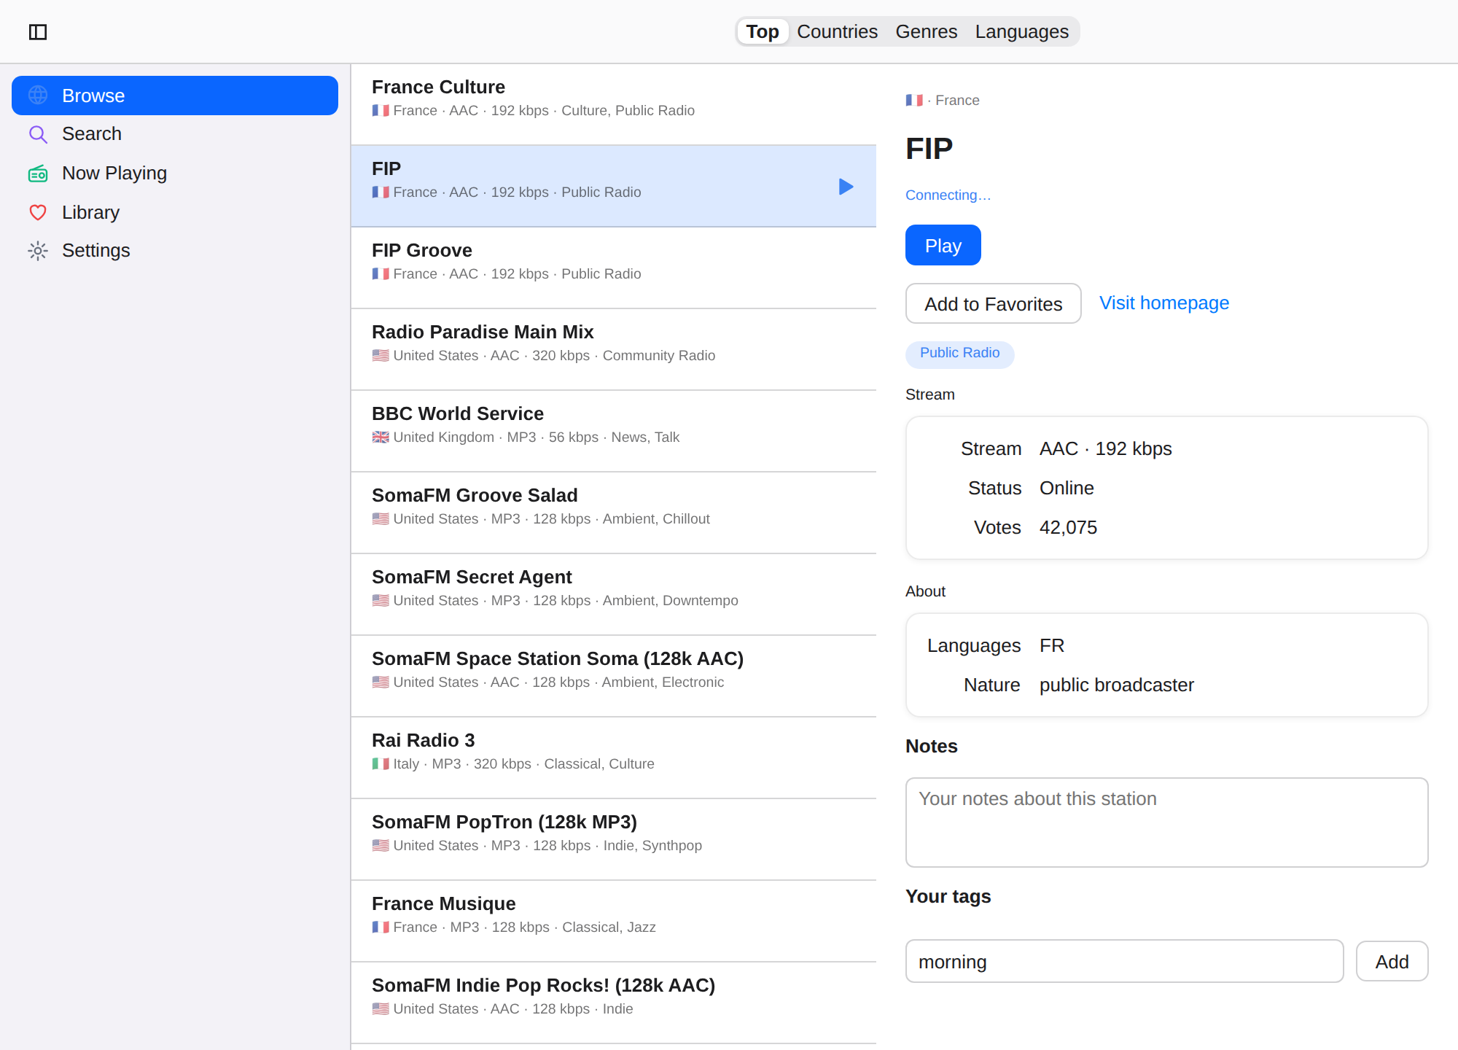Open Library in the sidebar
This screenshot has height=1050, width=1458.
[175, 212]
